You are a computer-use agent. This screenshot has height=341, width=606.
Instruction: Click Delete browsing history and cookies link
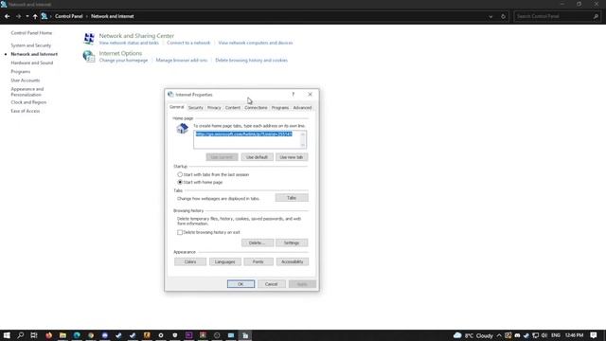point(252,61)
